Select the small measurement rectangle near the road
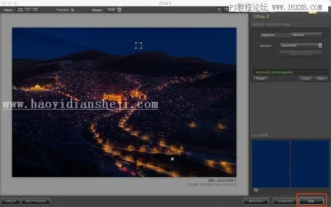The width and height of the screenshot is (331, 207). point(172,159)
